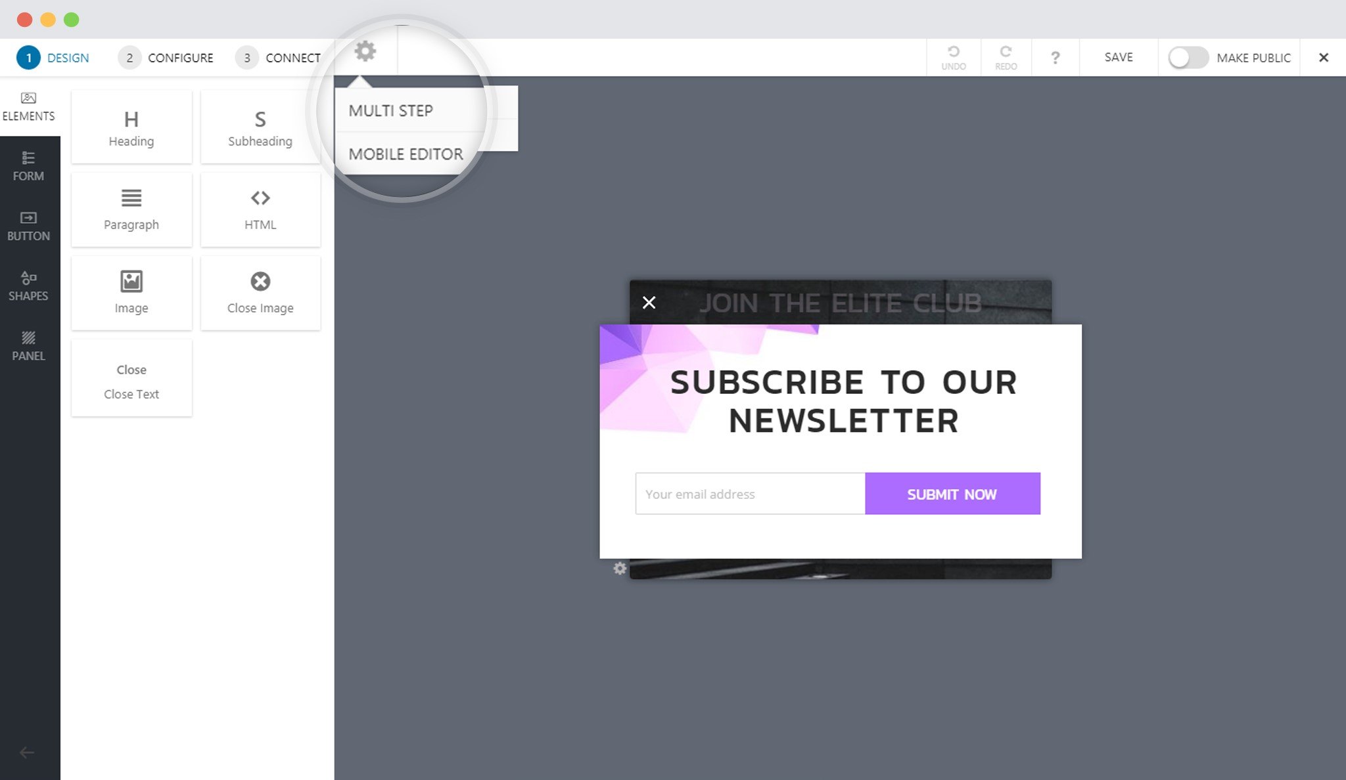The image size is (1346, 780).
Task: Open the Button sidebar panel
Action: point(29,226)
